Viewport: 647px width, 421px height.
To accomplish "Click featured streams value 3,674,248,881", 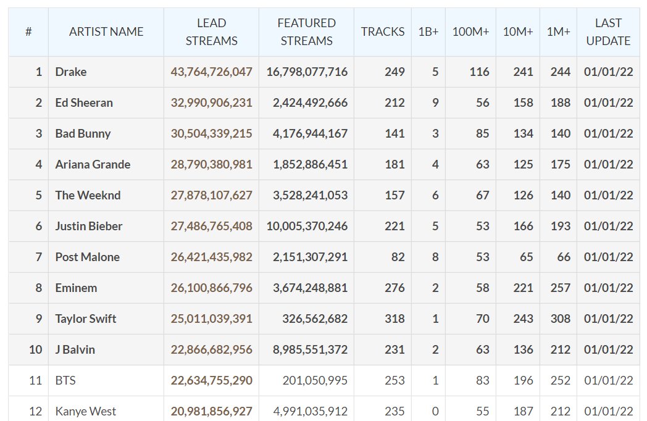I will pyautogui.click(x=310, y=288).
